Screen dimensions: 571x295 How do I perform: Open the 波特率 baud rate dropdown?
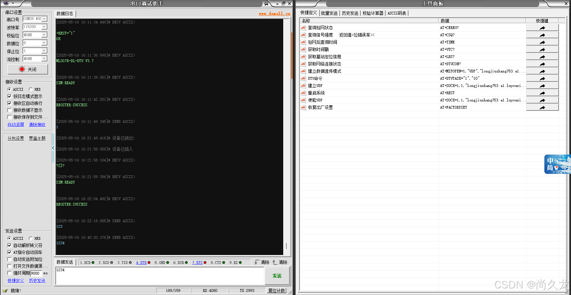[44, 27]
